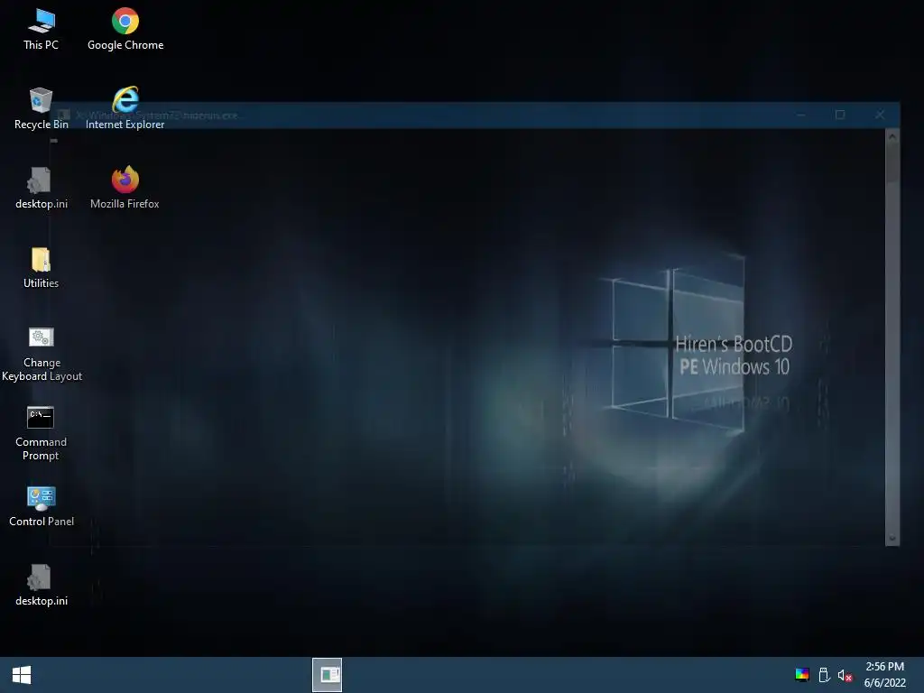The image size is (924, 693).
Task: Select the Recycle Bin icon
Action: pos(41,108)
